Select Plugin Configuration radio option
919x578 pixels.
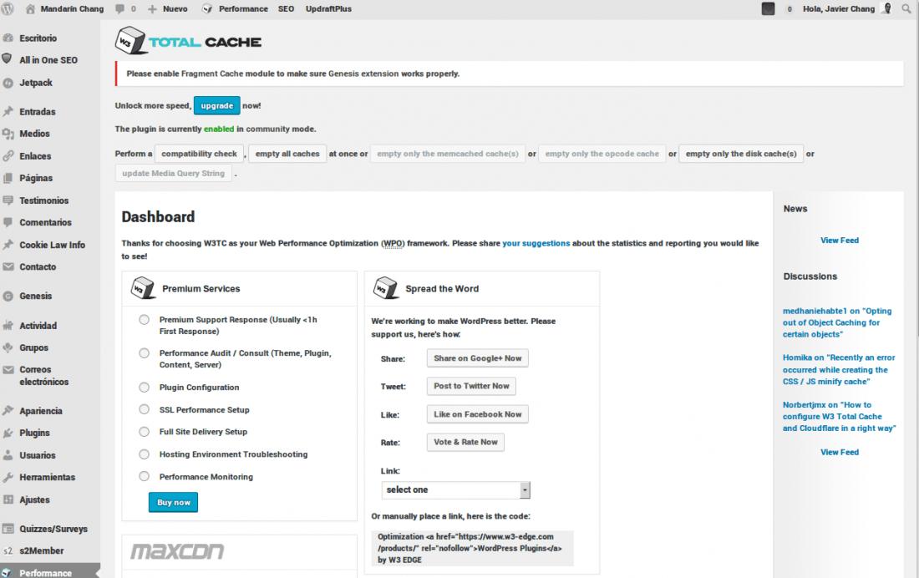coord(145,387)
